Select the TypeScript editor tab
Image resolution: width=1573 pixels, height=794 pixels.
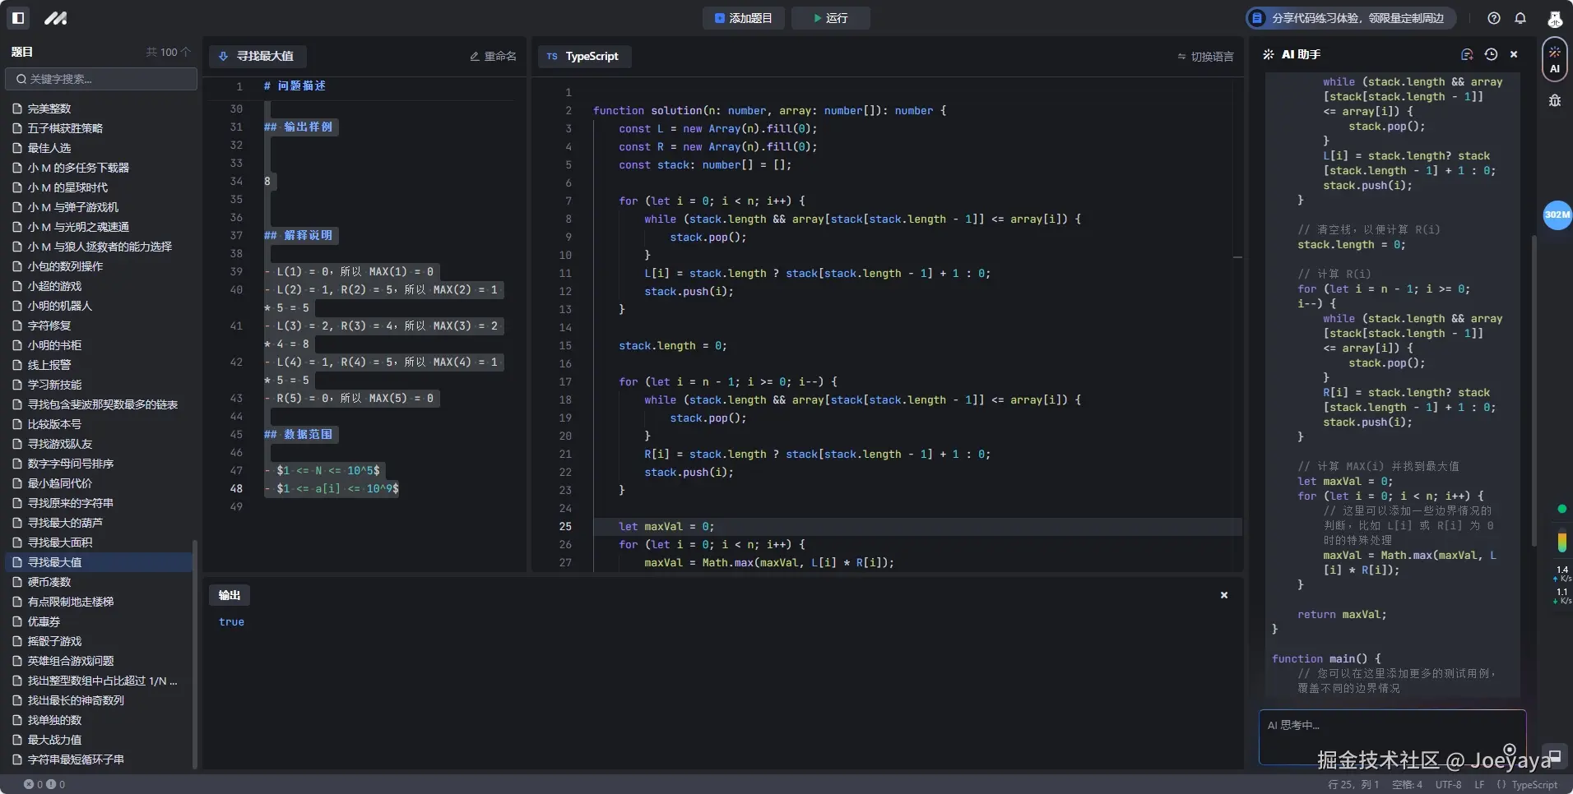(583, 57)
